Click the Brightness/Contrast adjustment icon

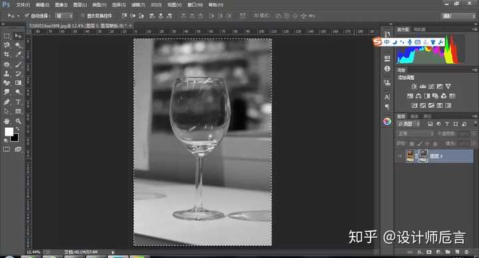click(414, 86)
